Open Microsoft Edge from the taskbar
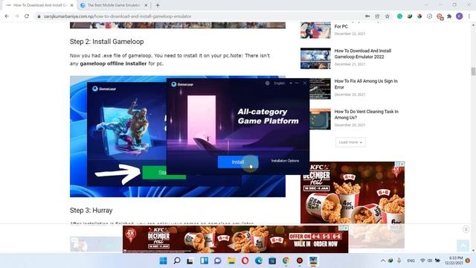Viewport: 476px width, 268px height. (259, 261)
